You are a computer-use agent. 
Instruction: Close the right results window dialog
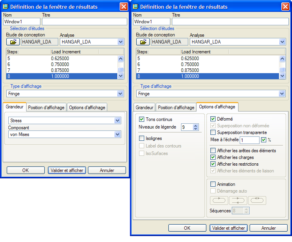285,7
